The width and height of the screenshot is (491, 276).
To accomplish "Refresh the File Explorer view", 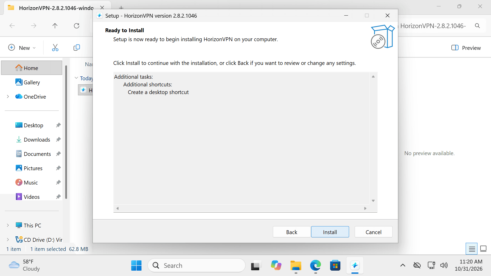I will pyautogui.click(x=76, y=26).
